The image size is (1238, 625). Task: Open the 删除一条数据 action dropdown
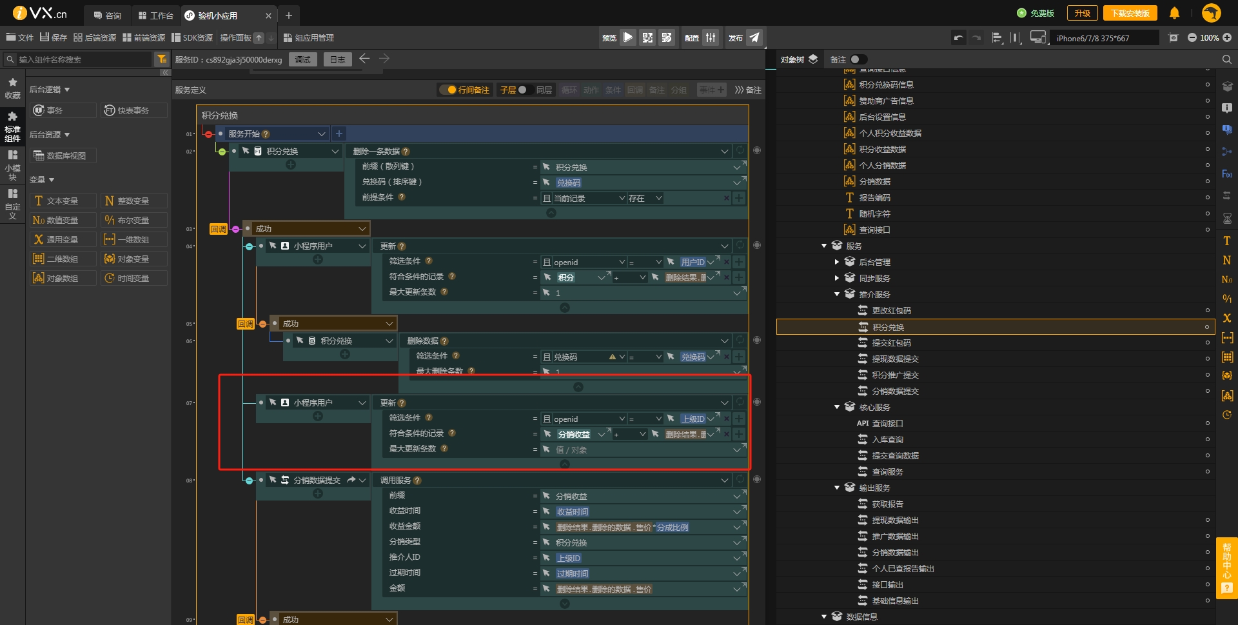click(x=725, y=152)
